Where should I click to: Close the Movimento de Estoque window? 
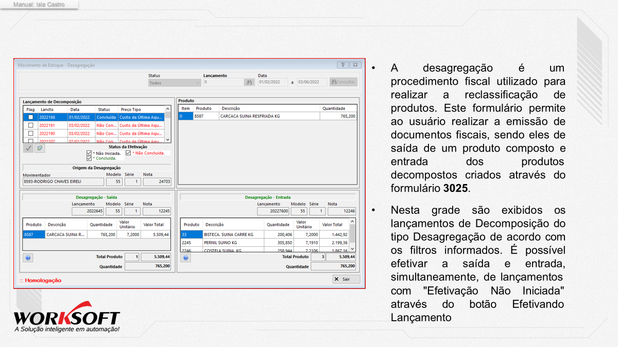click(355, 65)
